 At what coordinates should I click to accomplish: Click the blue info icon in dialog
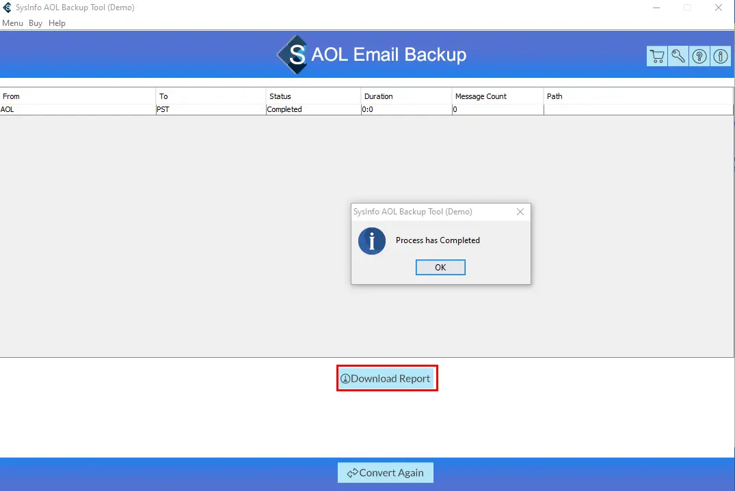[x=372, y=241]
